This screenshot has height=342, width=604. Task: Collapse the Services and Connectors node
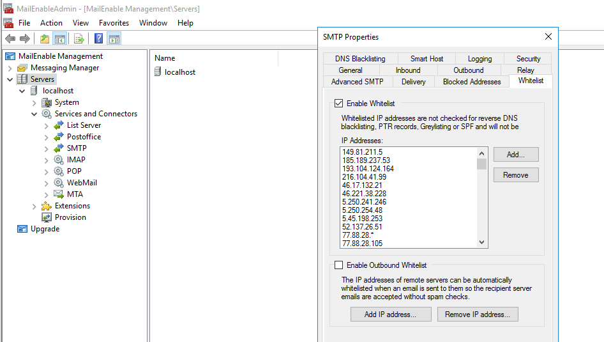[34, 114]
